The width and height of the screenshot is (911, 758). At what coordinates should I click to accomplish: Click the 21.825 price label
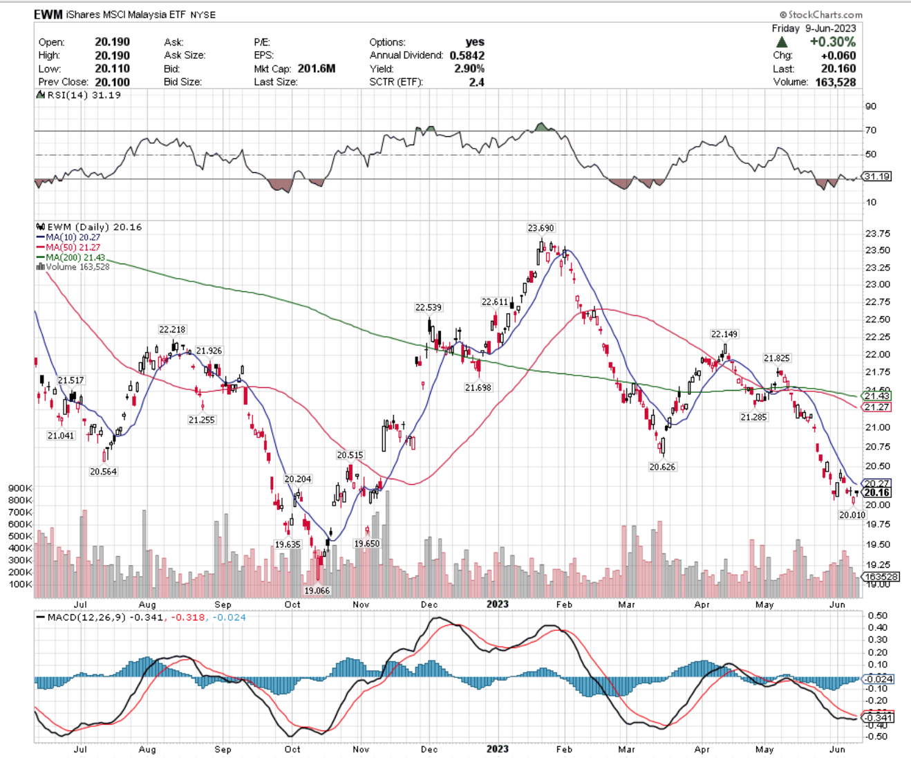click(777, 358)
